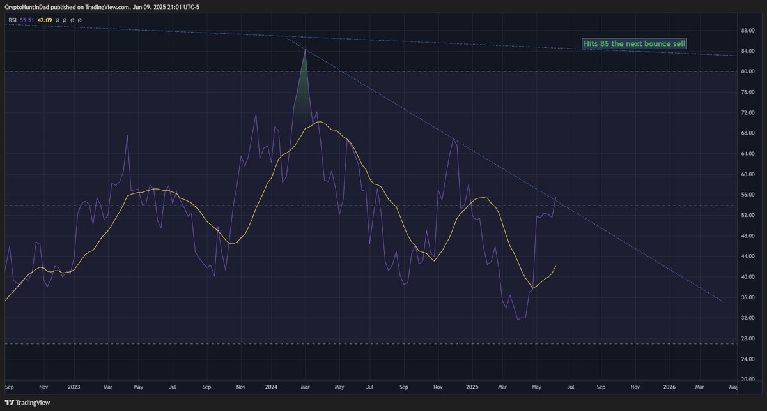This screenshot has height=411, width=767.
Task: Select the 'Hits 85 the next bounce sell' annotation
Action: [635, 44]
